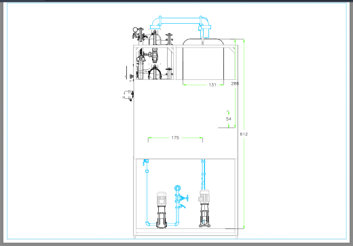Pick the 54 dimension value
Image resolution: width=353 pixels, height=246 pixels.
229,119
